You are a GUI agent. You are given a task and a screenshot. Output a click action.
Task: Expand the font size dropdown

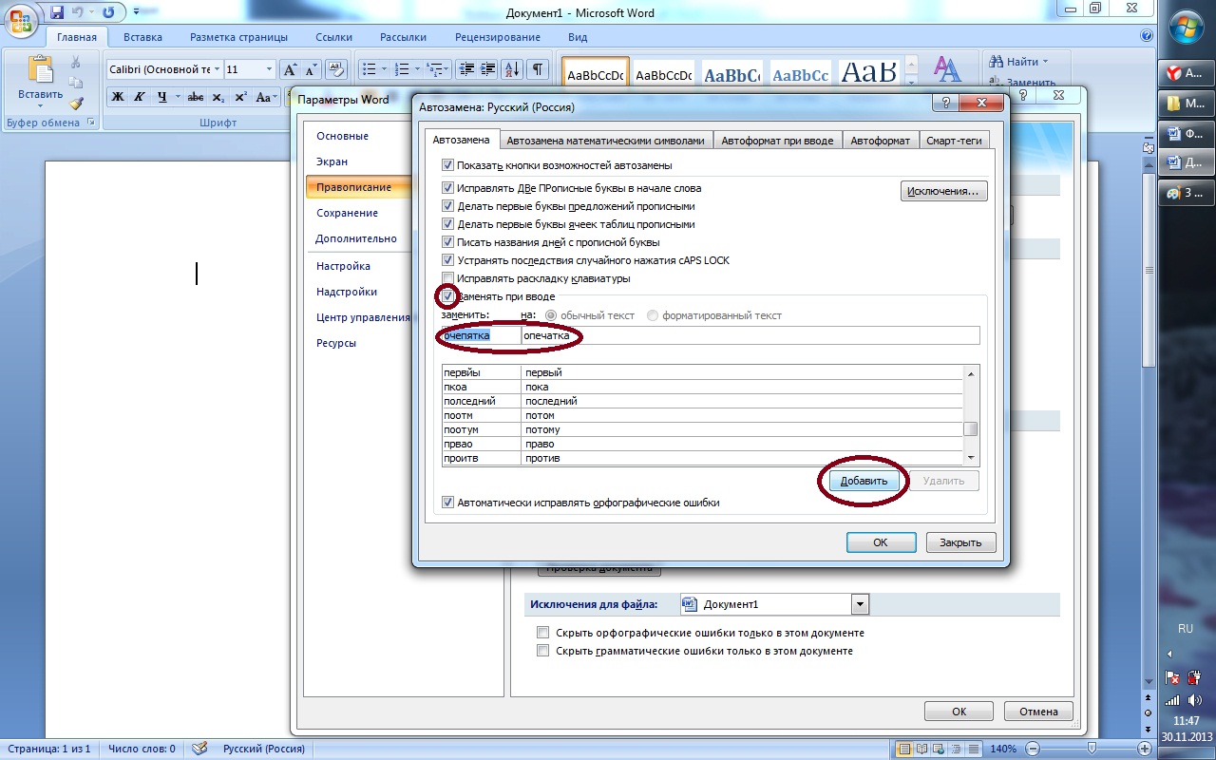click(x=270, y=69)
